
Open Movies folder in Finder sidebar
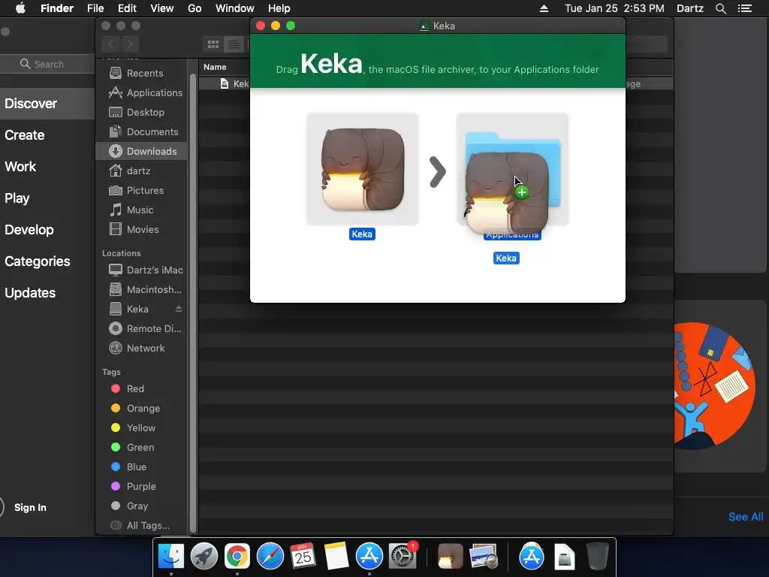pyautogui.click(x=134, y=230)
